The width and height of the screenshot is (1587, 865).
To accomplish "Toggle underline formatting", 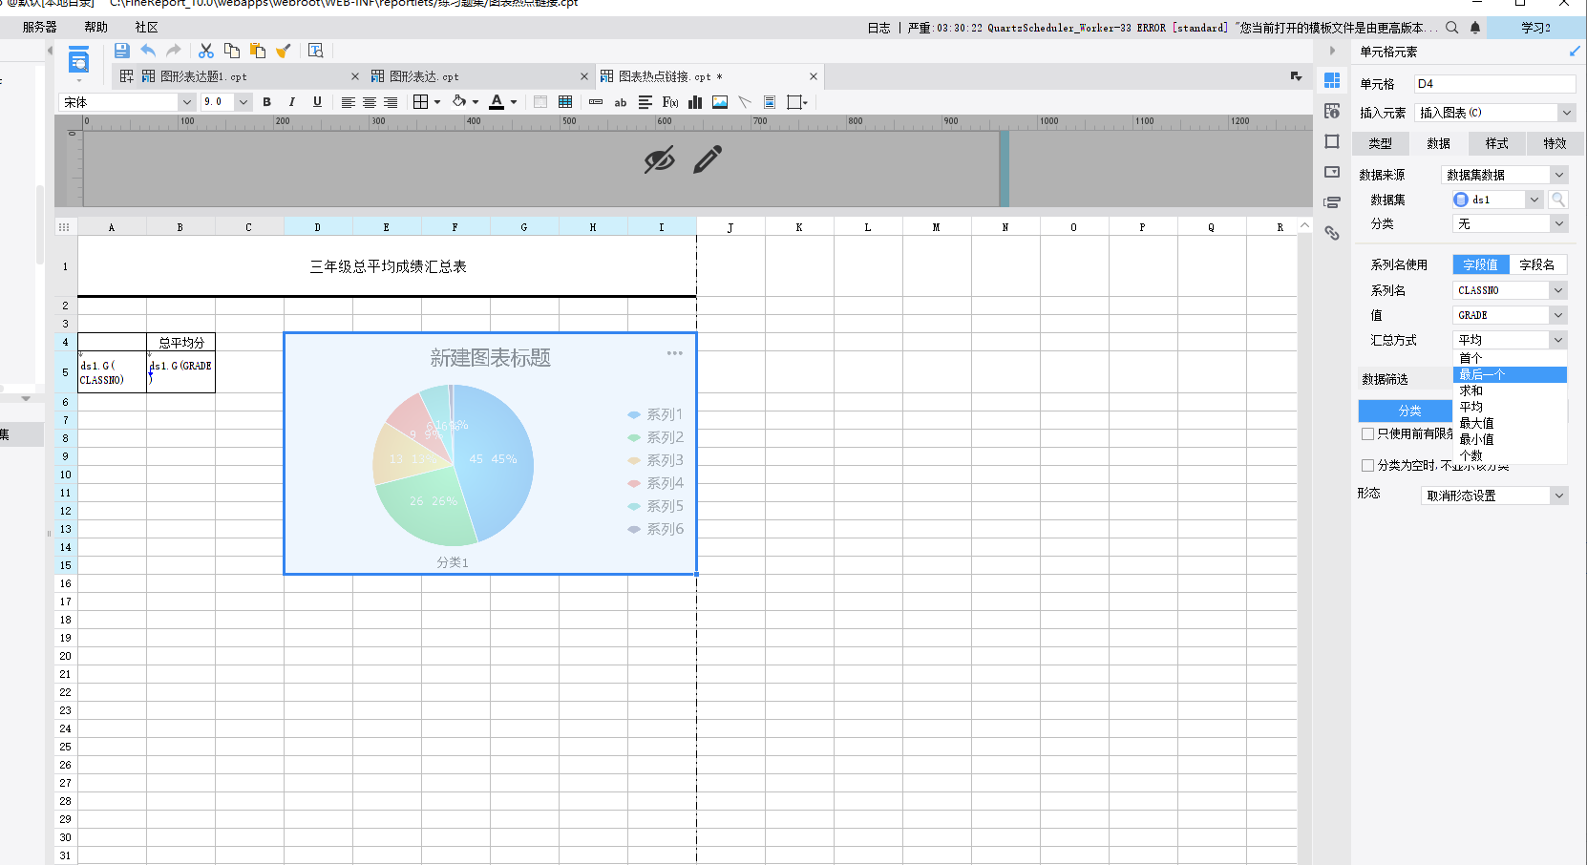I will pyautogui.click(x=317, y=102).
